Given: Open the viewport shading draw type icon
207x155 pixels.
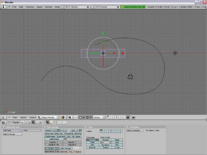Looking at the screenshot, I should tap(64, 117).
